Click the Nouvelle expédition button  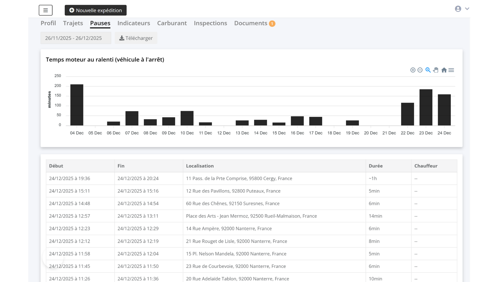click(x=96, y=10)
